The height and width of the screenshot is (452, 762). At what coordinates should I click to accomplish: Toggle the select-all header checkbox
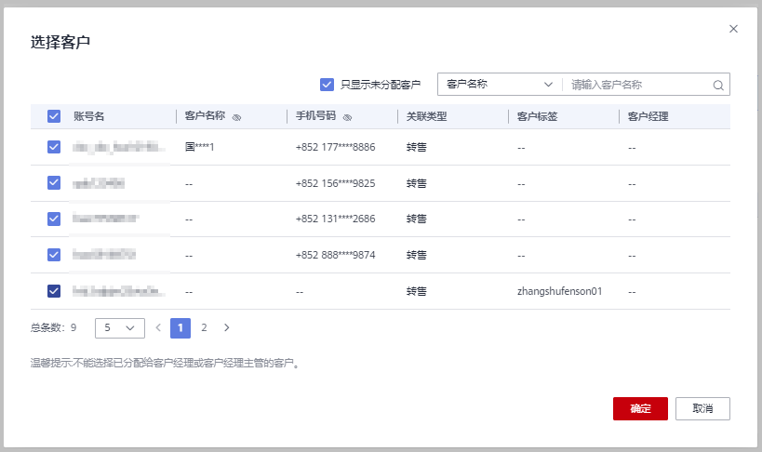(x=54, y=116)
